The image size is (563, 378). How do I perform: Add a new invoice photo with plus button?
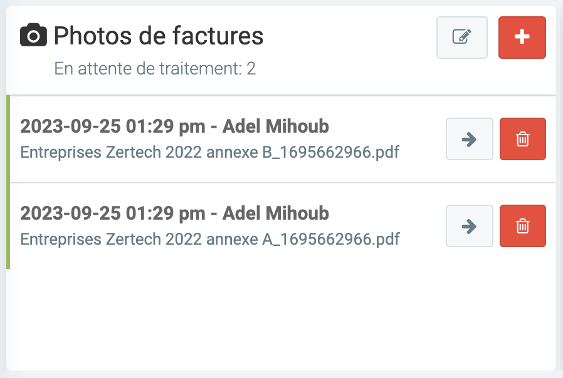coord(522,38)
